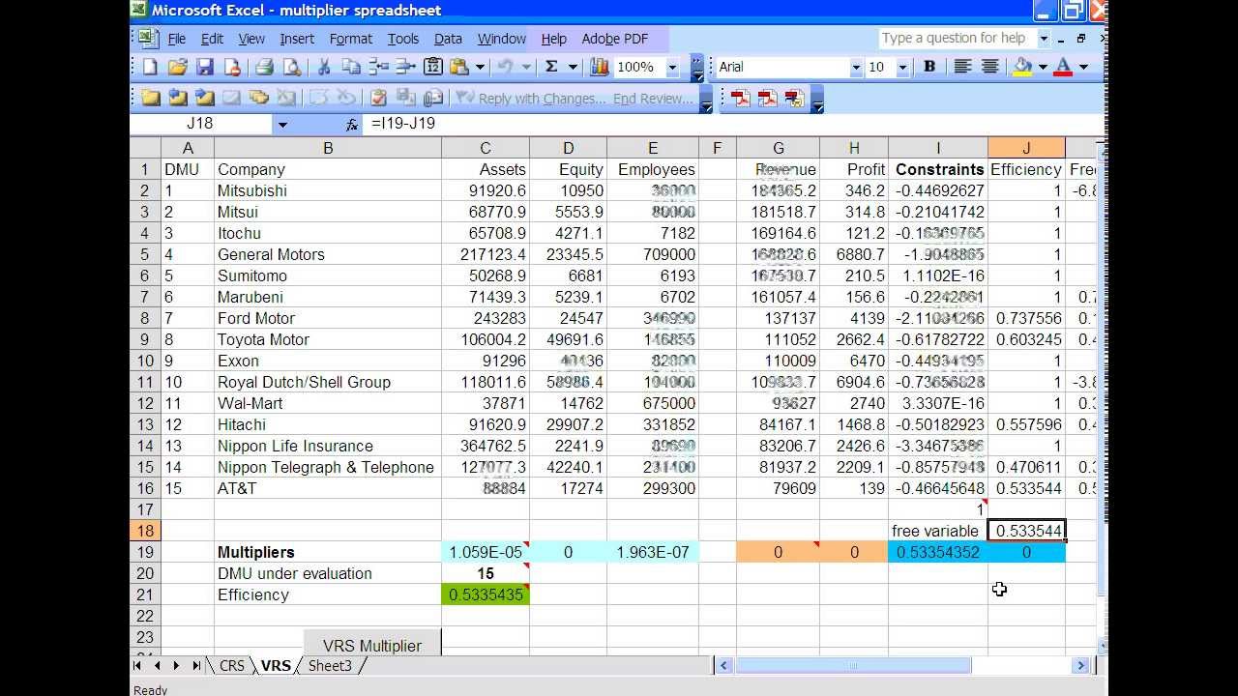The height and width of the screenshot is (696, 1238).
Task: Center text in the cell
Action: pos(990,67)
